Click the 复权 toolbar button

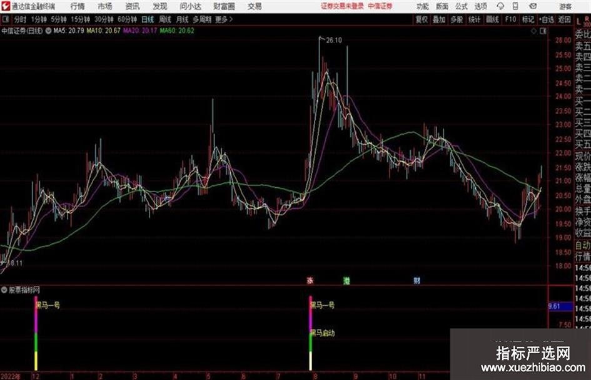coord(422,19)
